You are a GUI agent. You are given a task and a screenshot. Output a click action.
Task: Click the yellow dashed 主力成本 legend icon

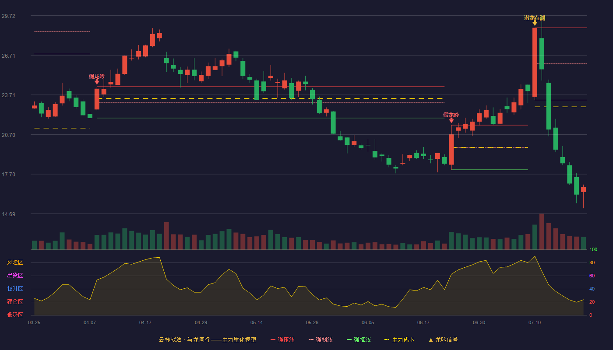(387, 340)
